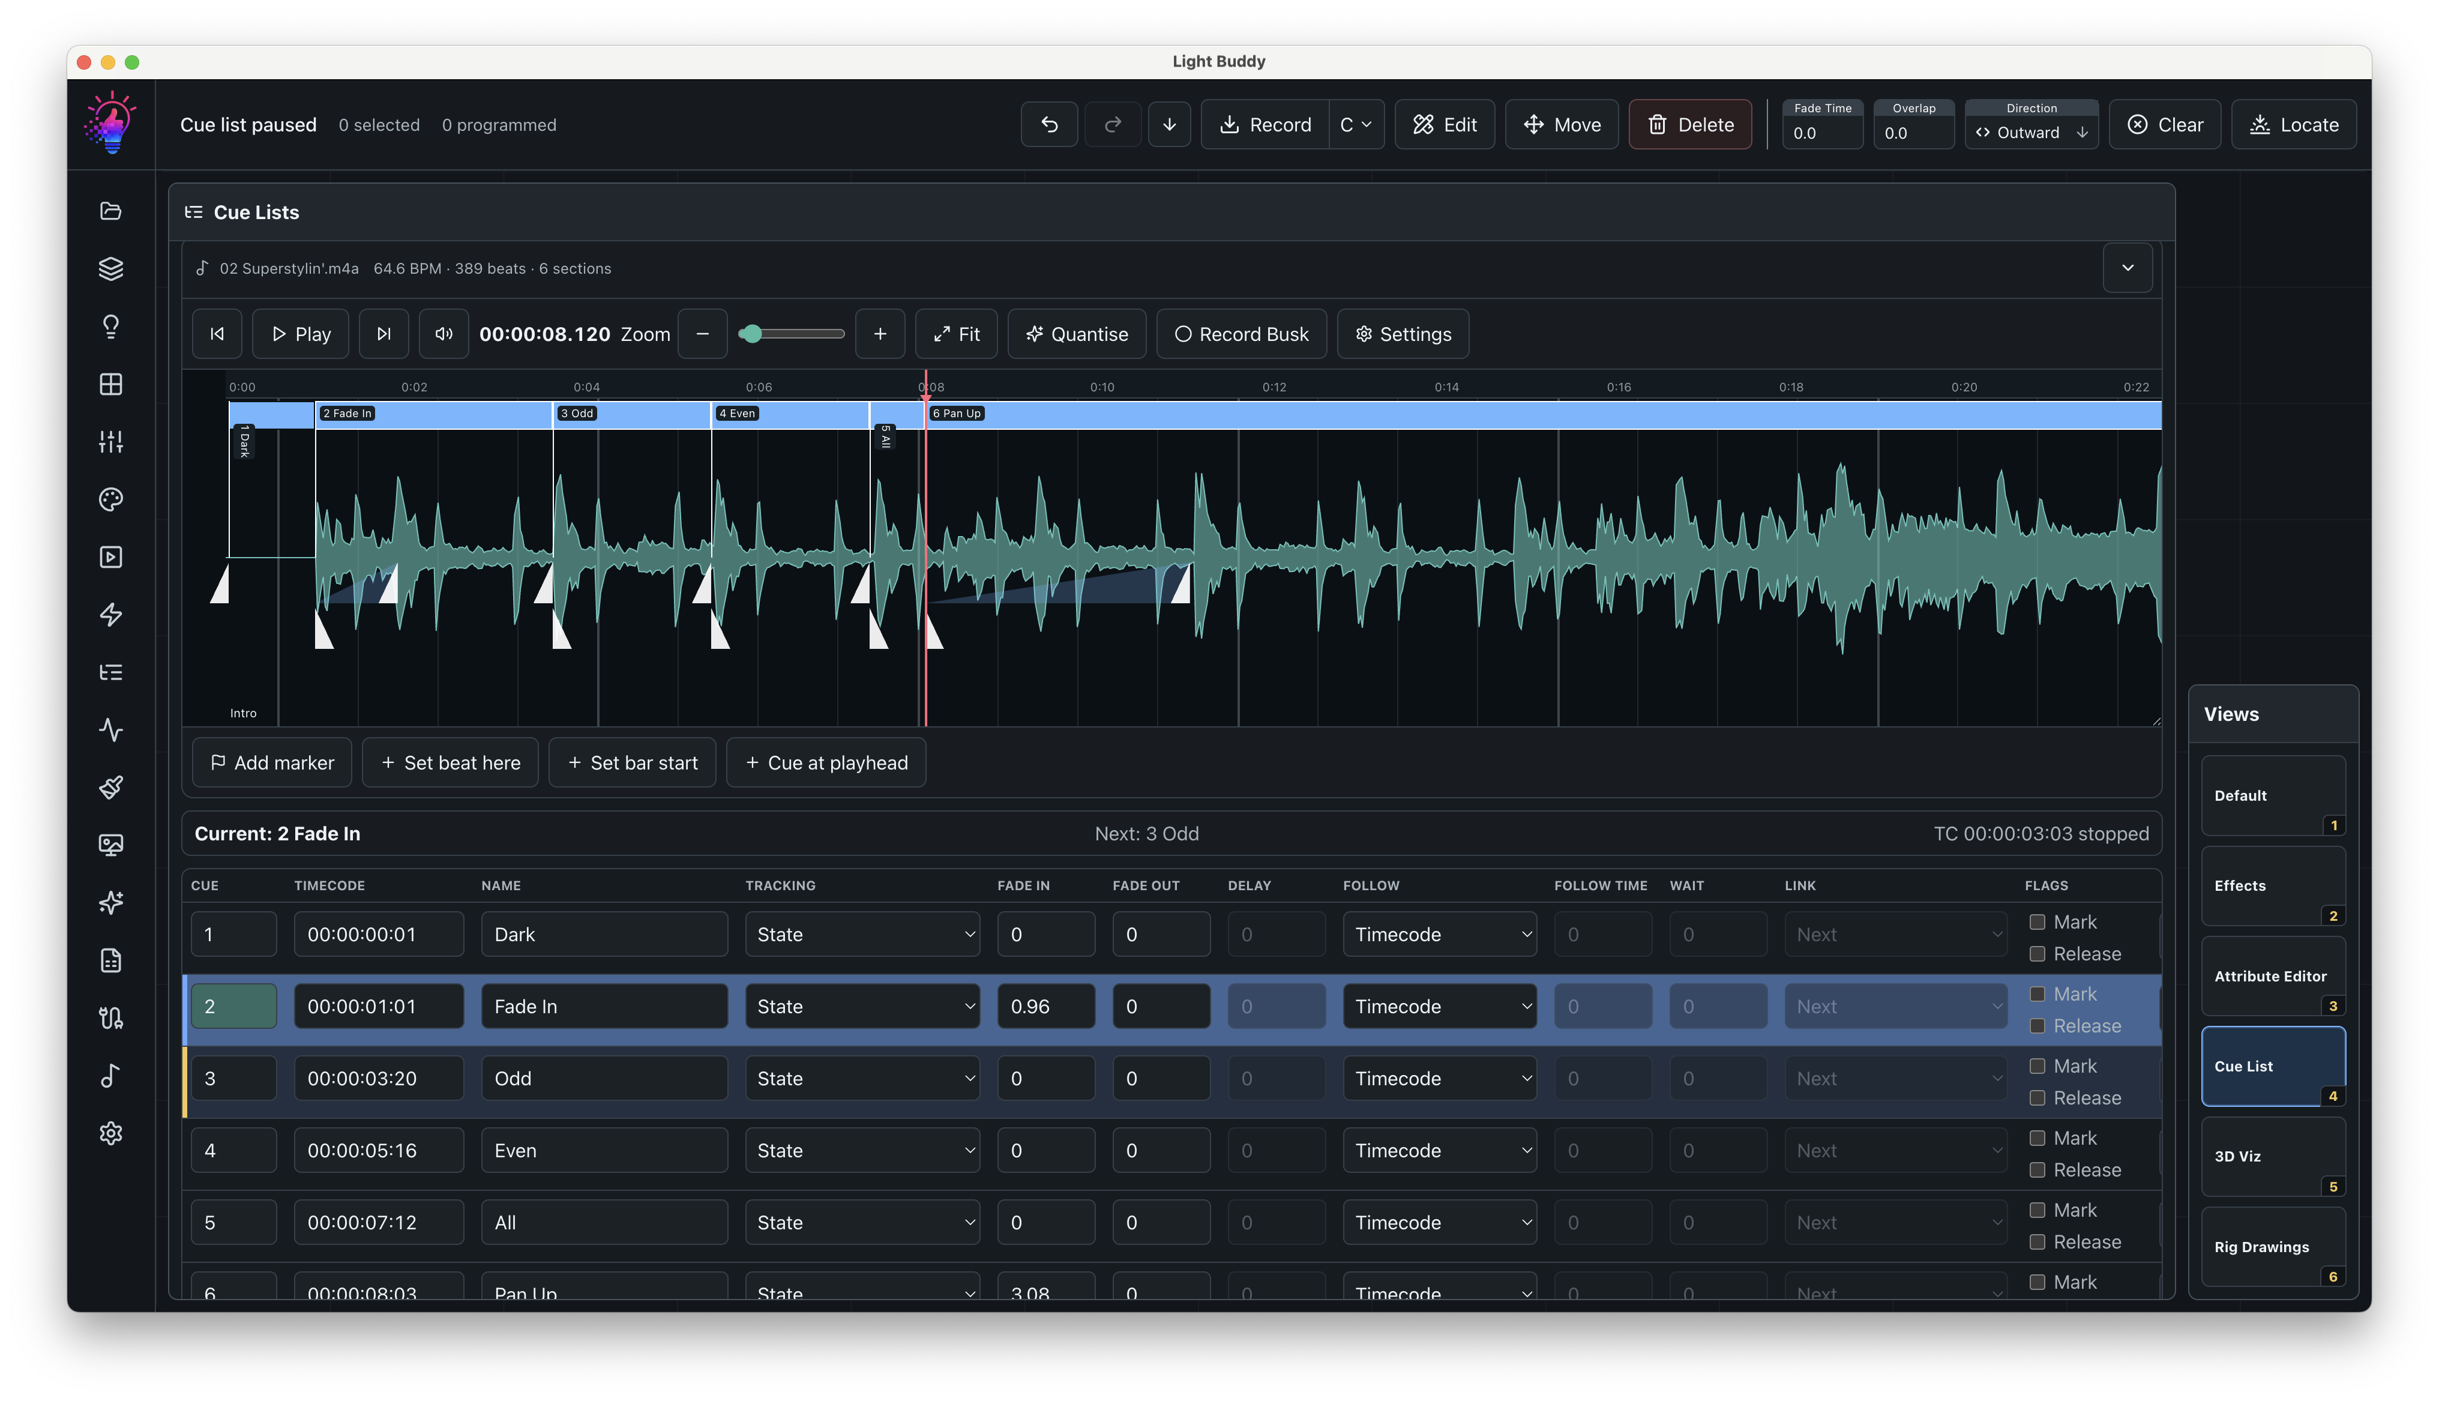Switch to the Effects view

[x=2273, y=886]
